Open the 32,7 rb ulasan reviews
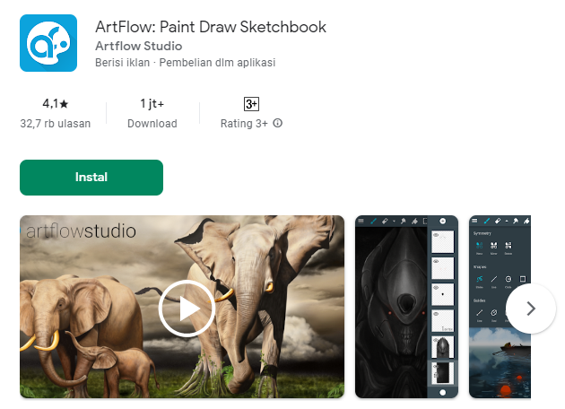The height and width of the screenshot is (409, 565). (x=55, y=124)
